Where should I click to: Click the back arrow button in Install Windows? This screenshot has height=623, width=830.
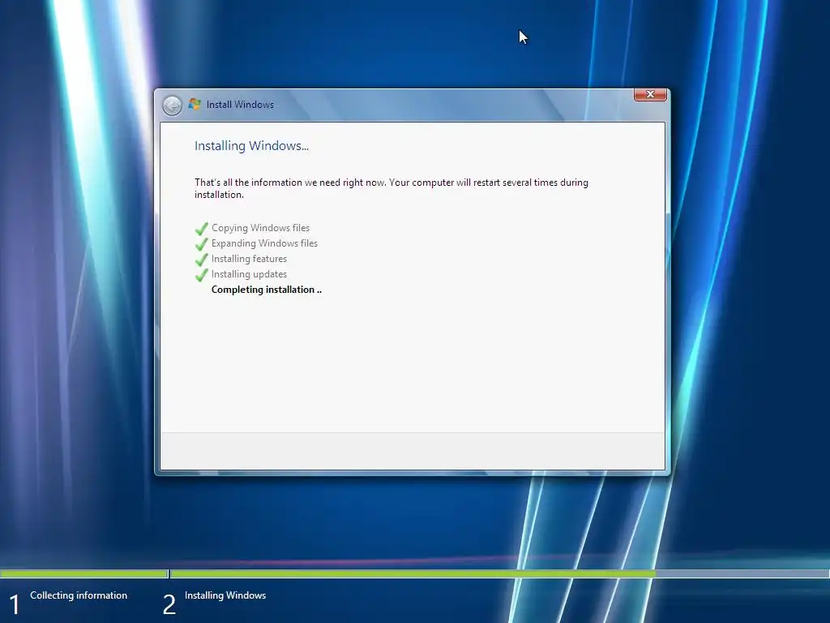point(172,105)
